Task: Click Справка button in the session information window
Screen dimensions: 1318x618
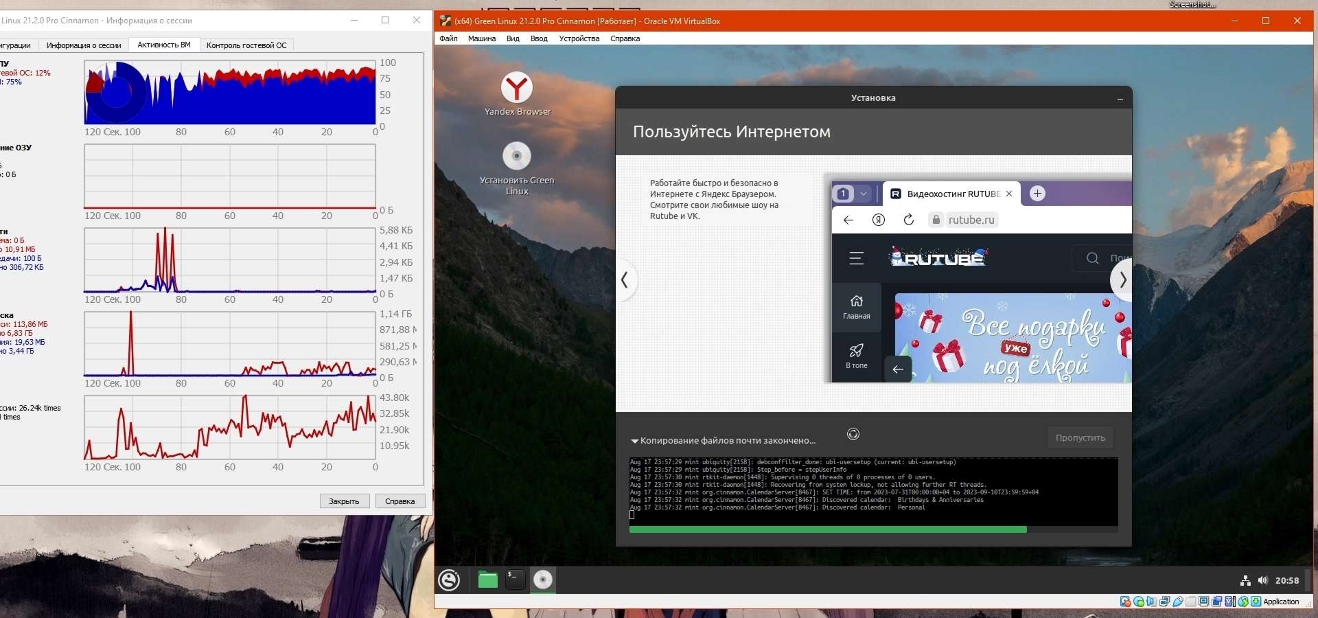Action: tap(400, 501)
